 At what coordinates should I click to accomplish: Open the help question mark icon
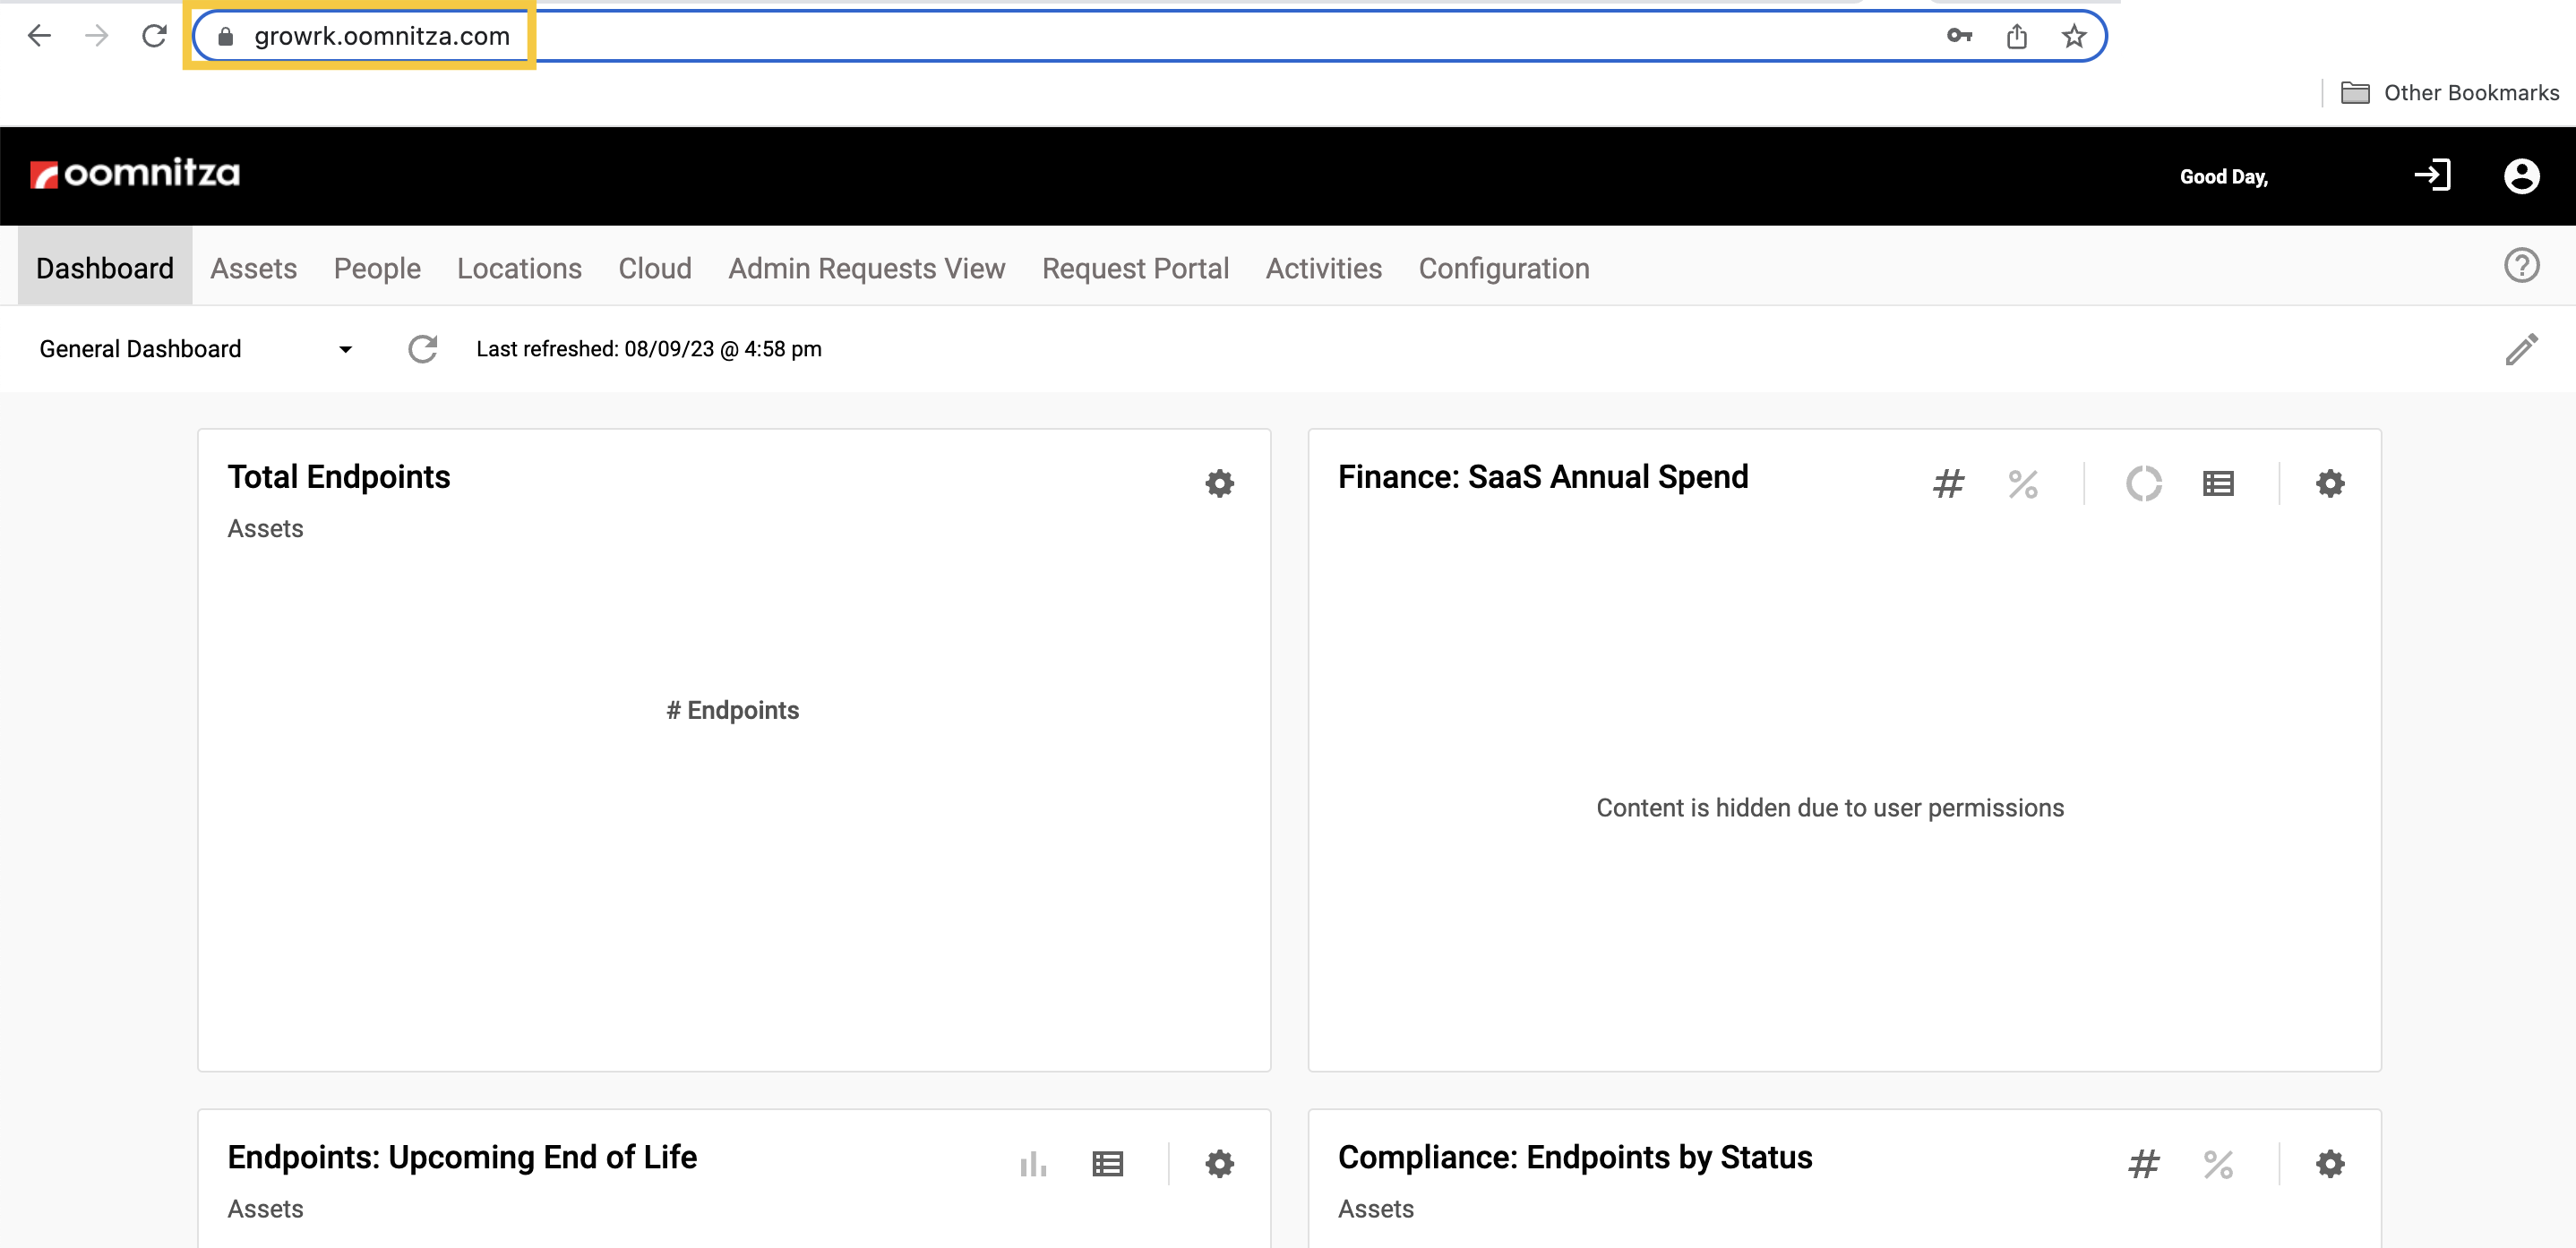2521,266
